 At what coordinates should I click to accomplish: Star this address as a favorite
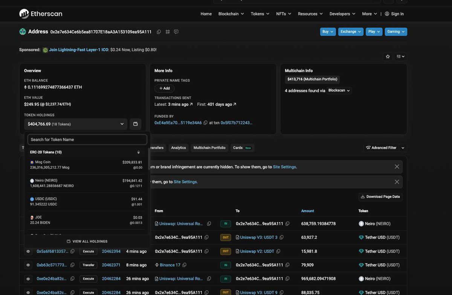coord(388,57)
